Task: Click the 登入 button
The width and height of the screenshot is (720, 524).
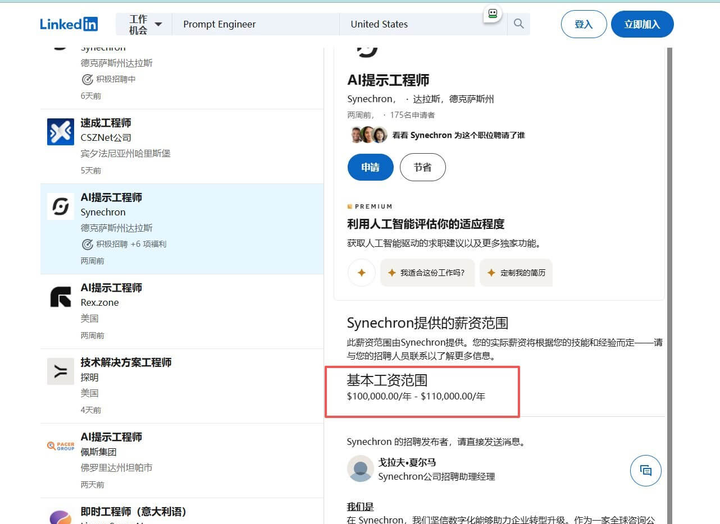Action: coord(584,24)
